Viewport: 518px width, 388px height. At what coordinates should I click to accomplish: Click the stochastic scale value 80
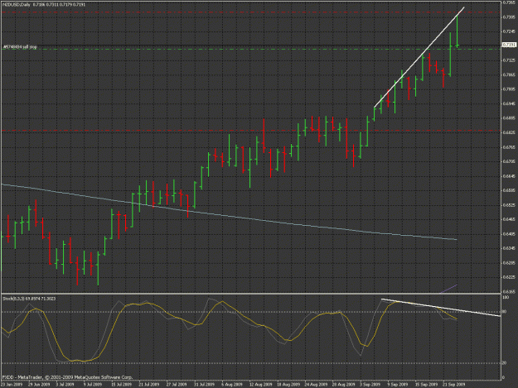click(x=504, y=312)
